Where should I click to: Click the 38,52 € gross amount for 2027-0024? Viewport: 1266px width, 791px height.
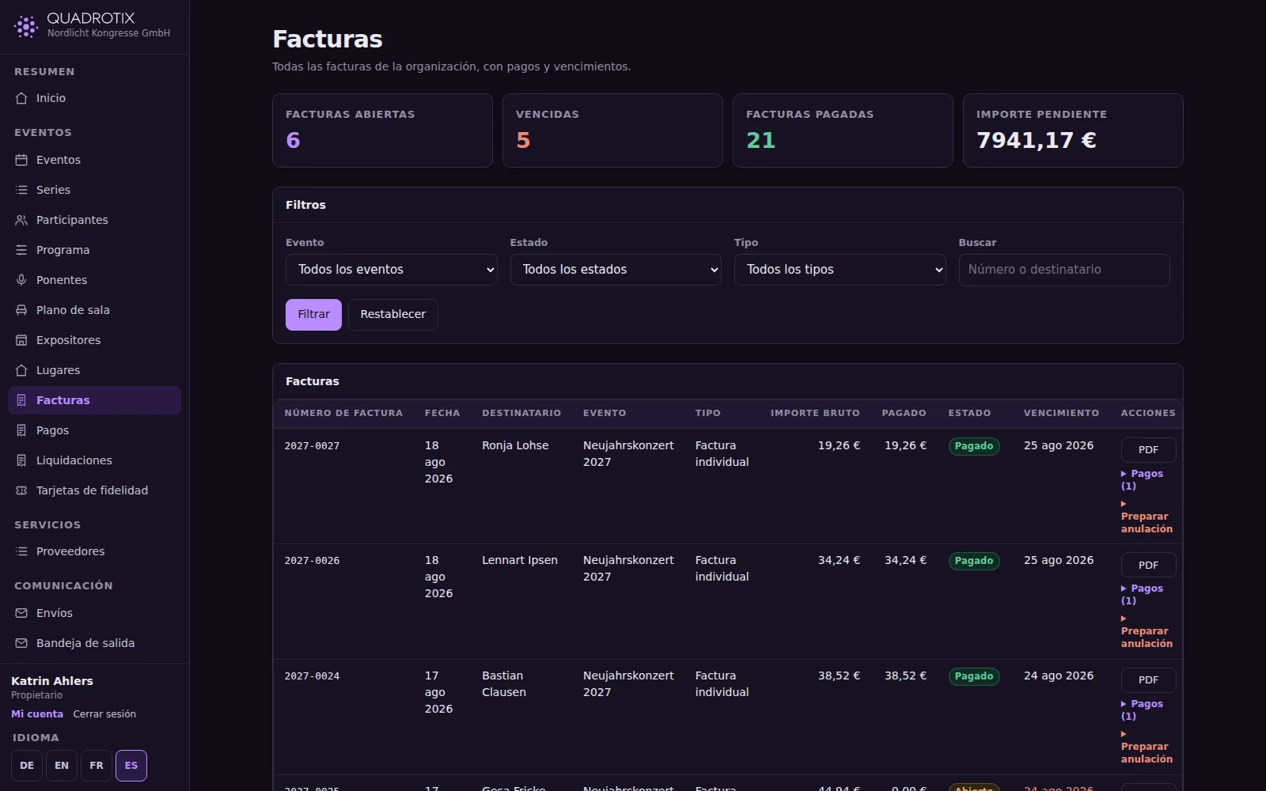tap(839, 676)
